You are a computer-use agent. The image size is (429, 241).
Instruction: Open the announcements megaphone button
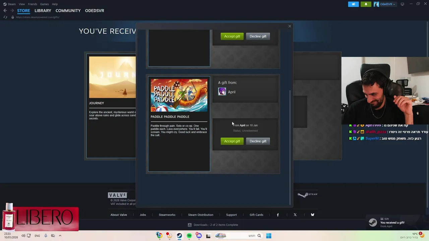353,4
